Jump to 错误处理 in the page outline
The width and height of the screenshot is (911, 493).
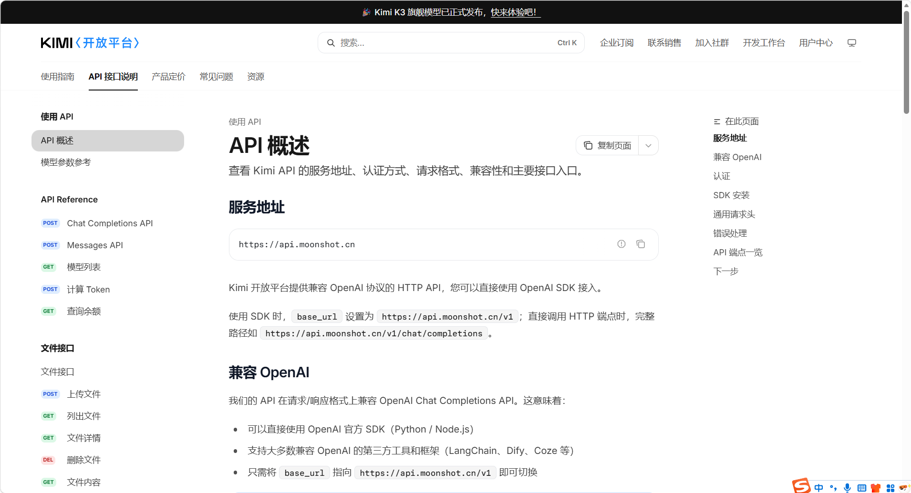tap(730, 233)
